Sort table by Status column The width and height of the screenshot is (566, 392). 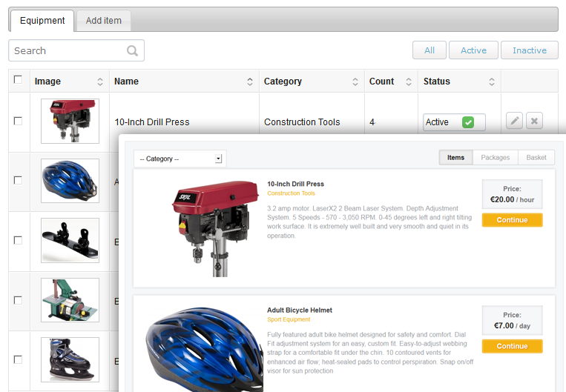click(492, 82)
